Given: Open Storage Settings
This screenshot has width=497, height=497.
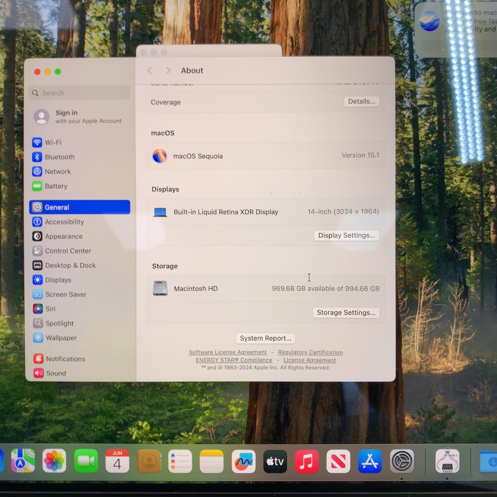Looking at the screenshot, I should tap(346, 312).
